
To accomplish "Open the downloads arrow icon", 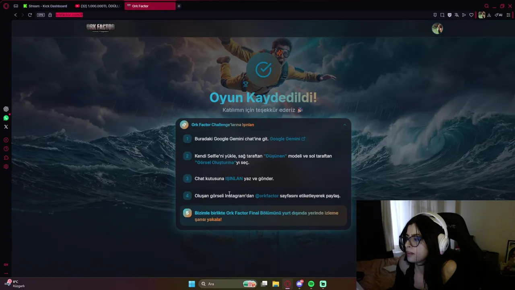I will [489, 15].
